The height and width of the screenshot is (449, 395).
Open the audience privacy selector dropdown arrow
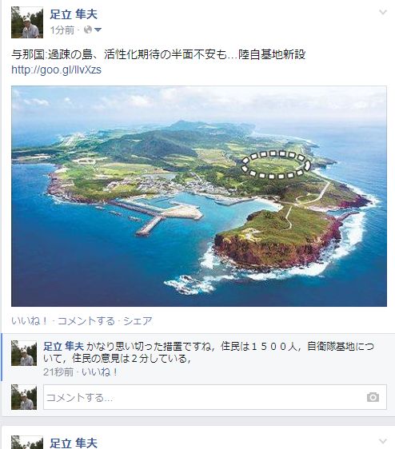(98, 30)
